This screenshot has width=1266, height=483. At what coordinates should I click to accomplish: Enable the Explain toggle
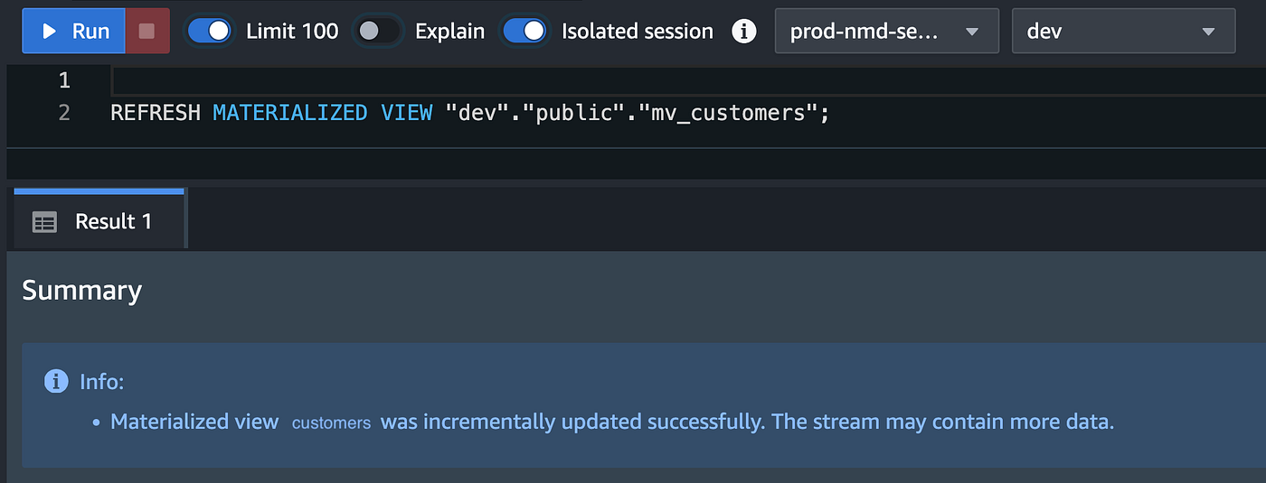[x=377, y=31]
